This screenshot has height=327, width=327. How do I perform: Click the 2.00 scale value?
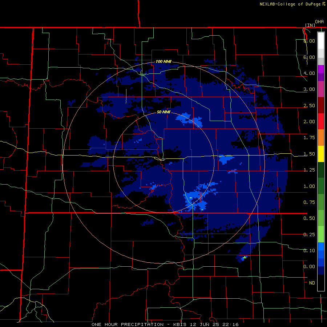tap(309, 122)
